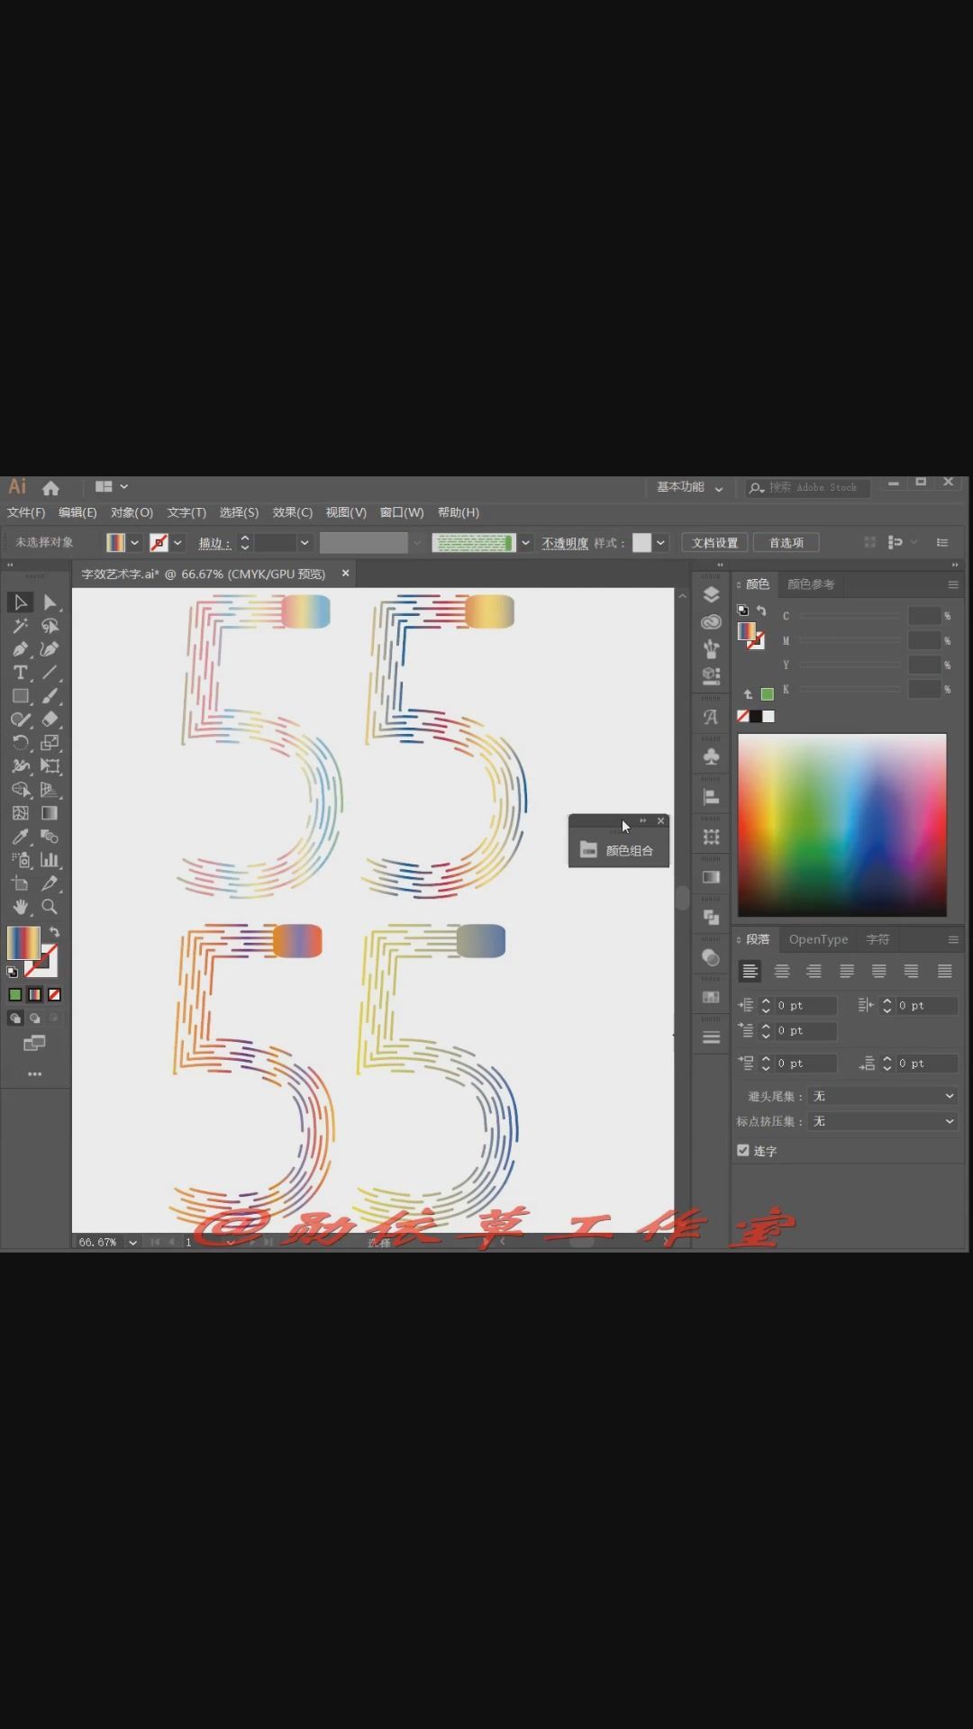Select the Curvature tool

pos(50,648)
